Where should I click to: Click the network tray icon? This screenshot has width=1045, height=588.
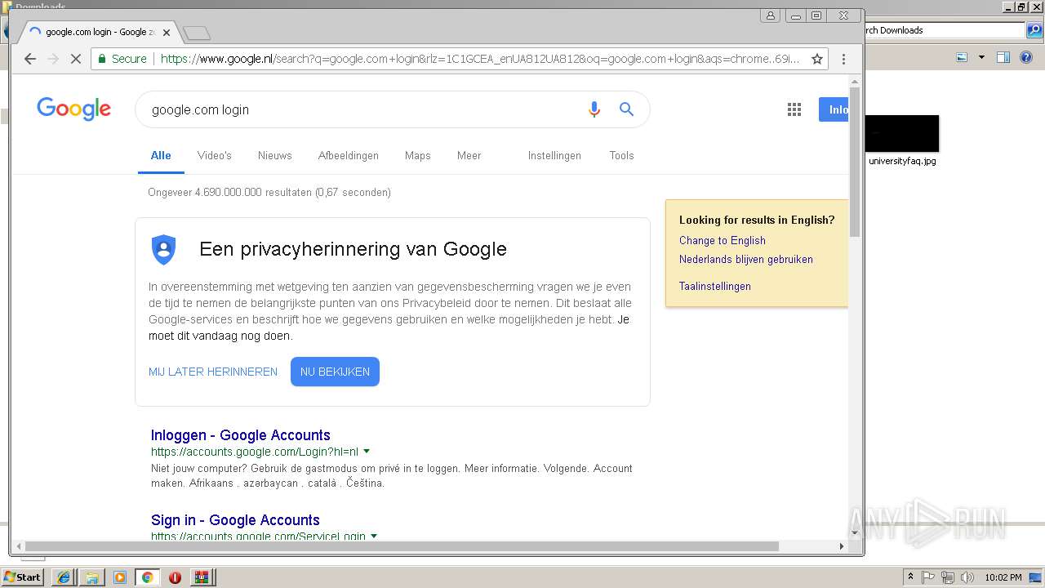[x=948, y=577]
